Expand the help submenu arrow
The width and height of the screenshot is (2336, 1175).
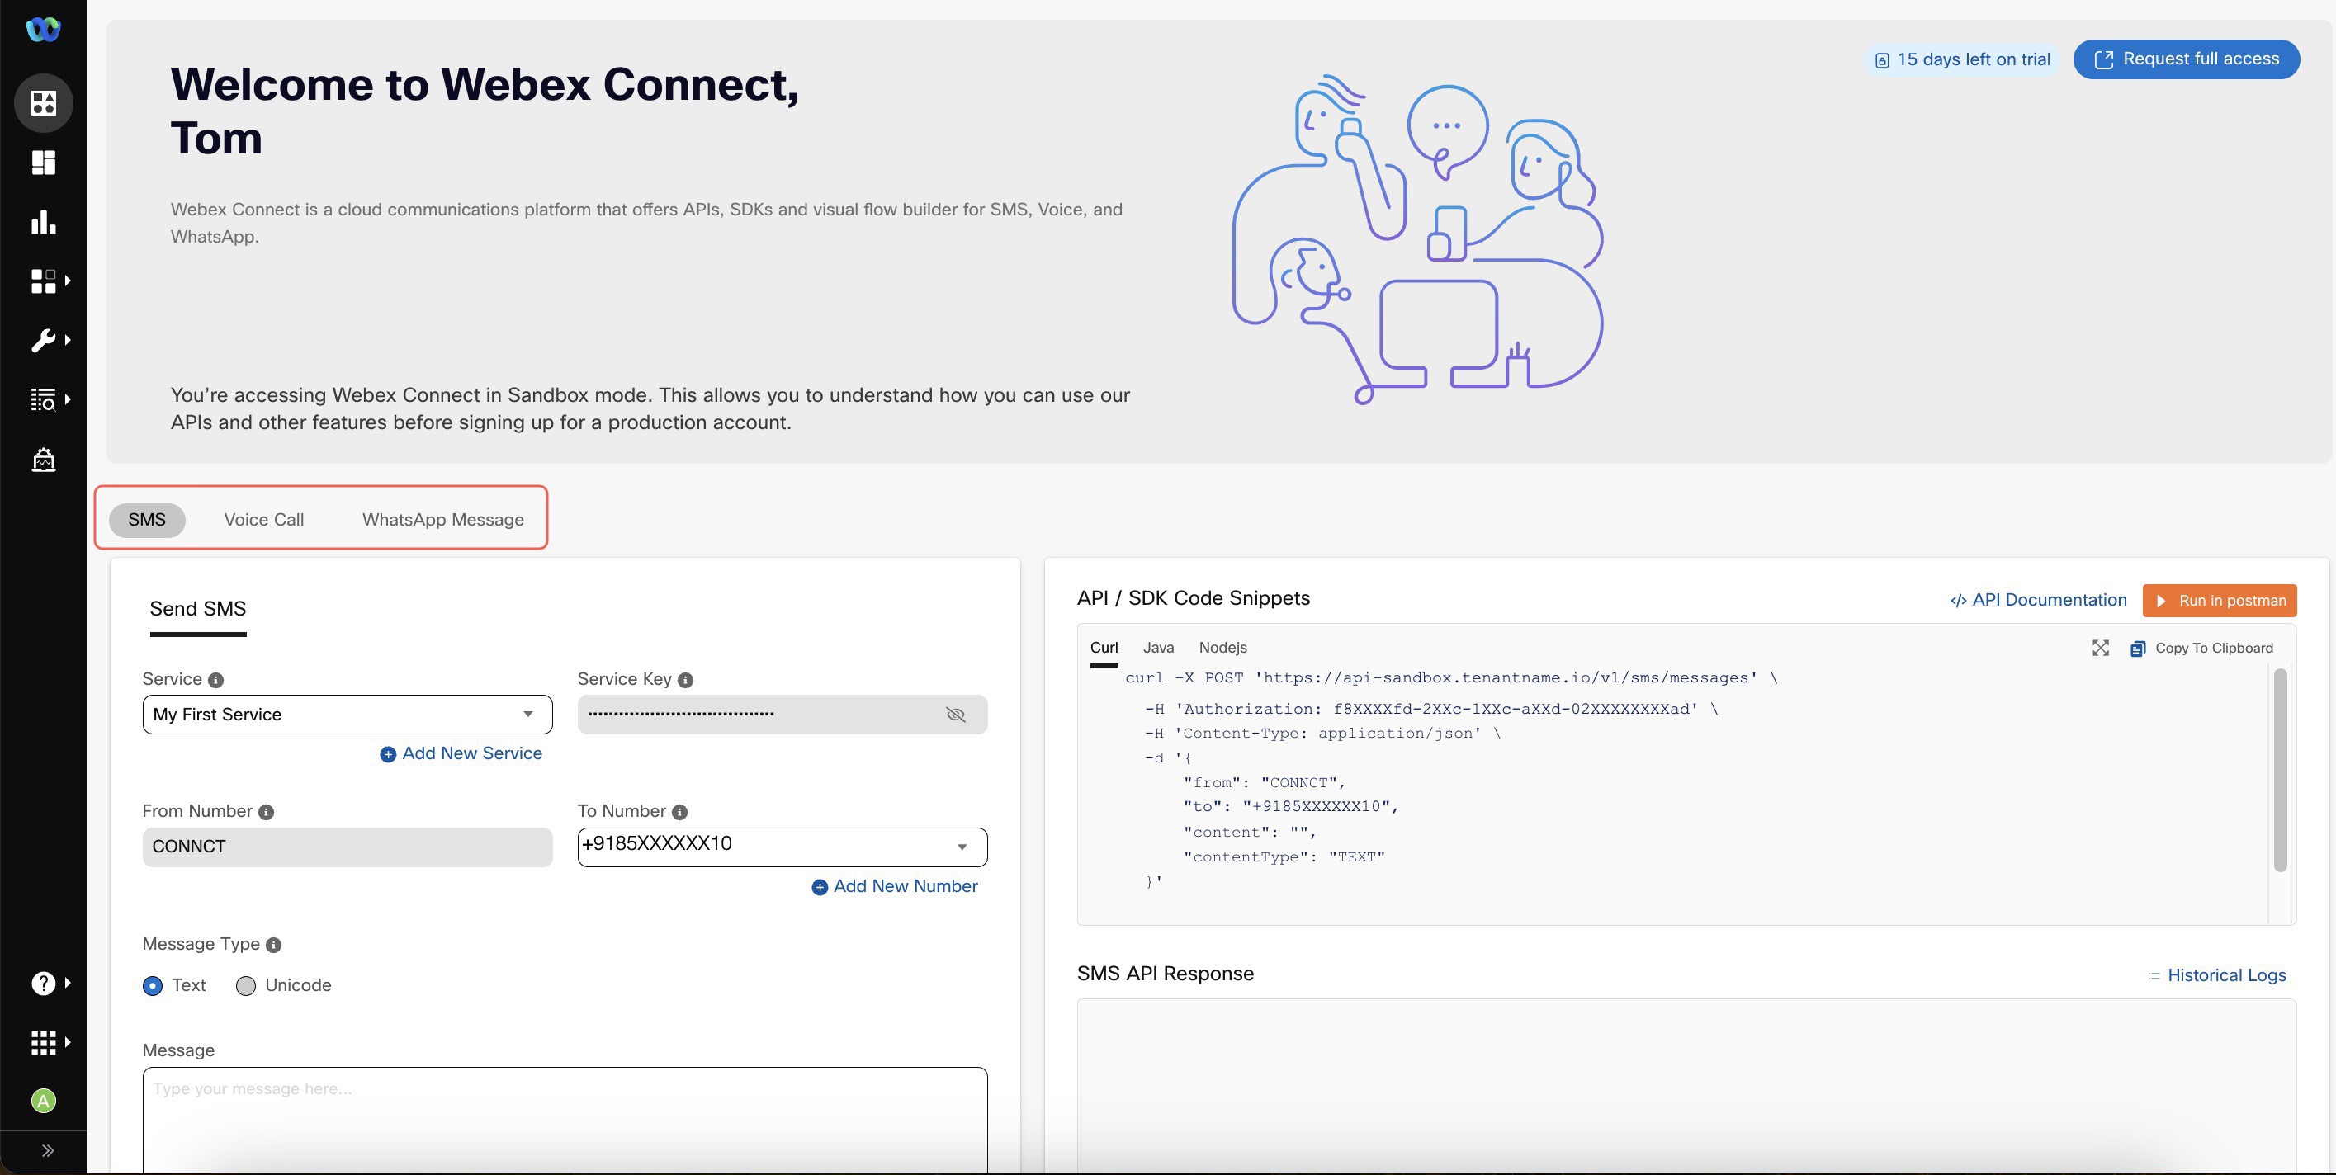click(x=68, y=983)
